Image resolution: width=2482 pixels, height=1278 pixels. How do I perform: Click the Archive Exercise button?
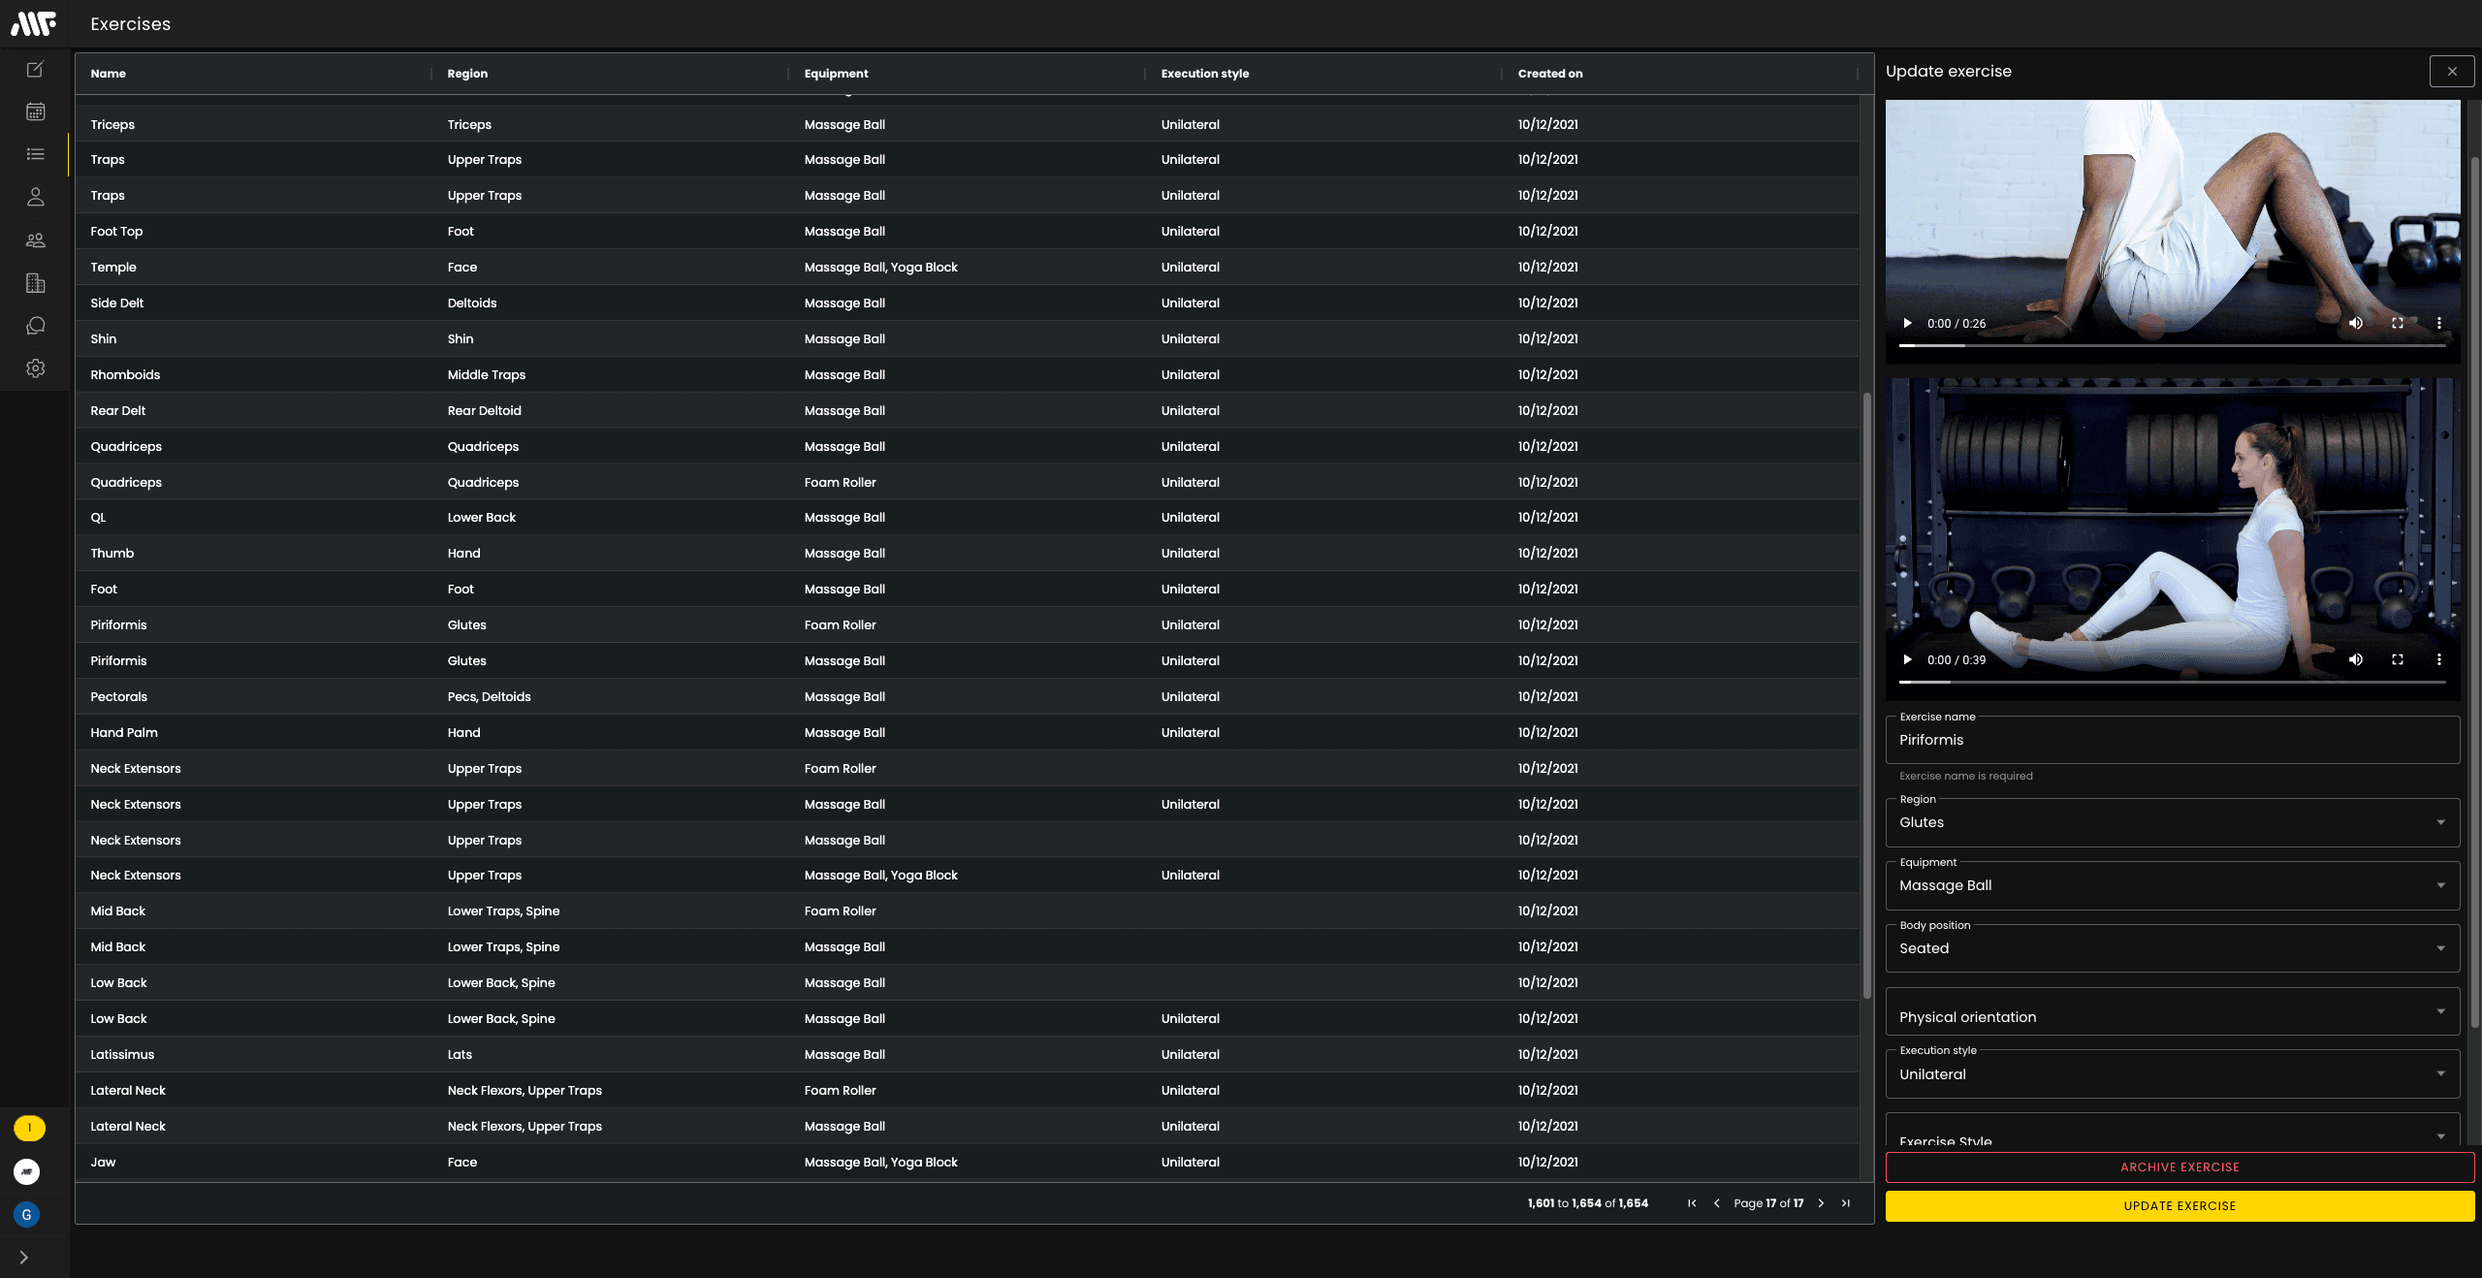[x=2179, y=1167]
